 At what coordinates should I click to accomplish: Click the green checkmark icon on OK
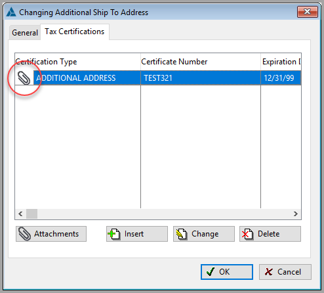(x=211, y=272)
